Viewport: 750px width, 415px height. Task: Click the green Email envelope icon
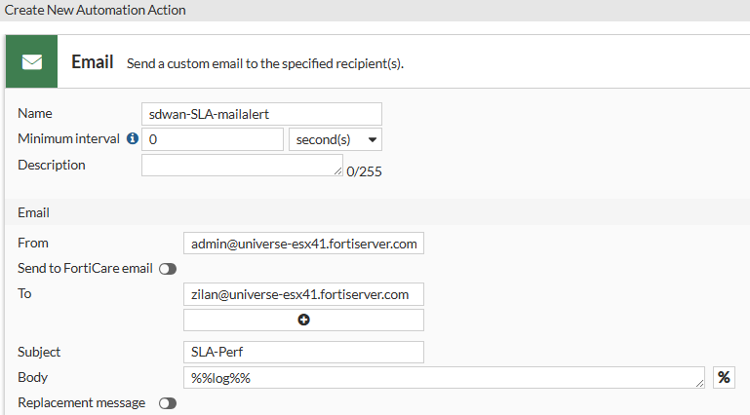pyautogui.click(x=32, y=62)
